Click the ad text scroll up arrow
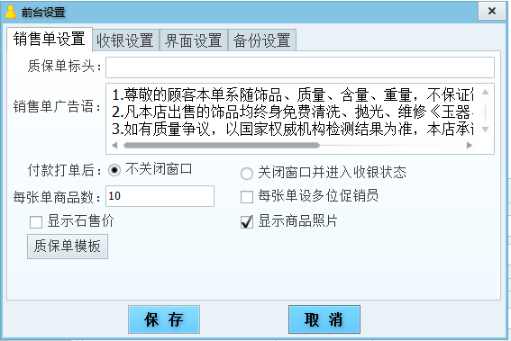The image size is (511, 341). pyautogui.click(x=485, y=92)
